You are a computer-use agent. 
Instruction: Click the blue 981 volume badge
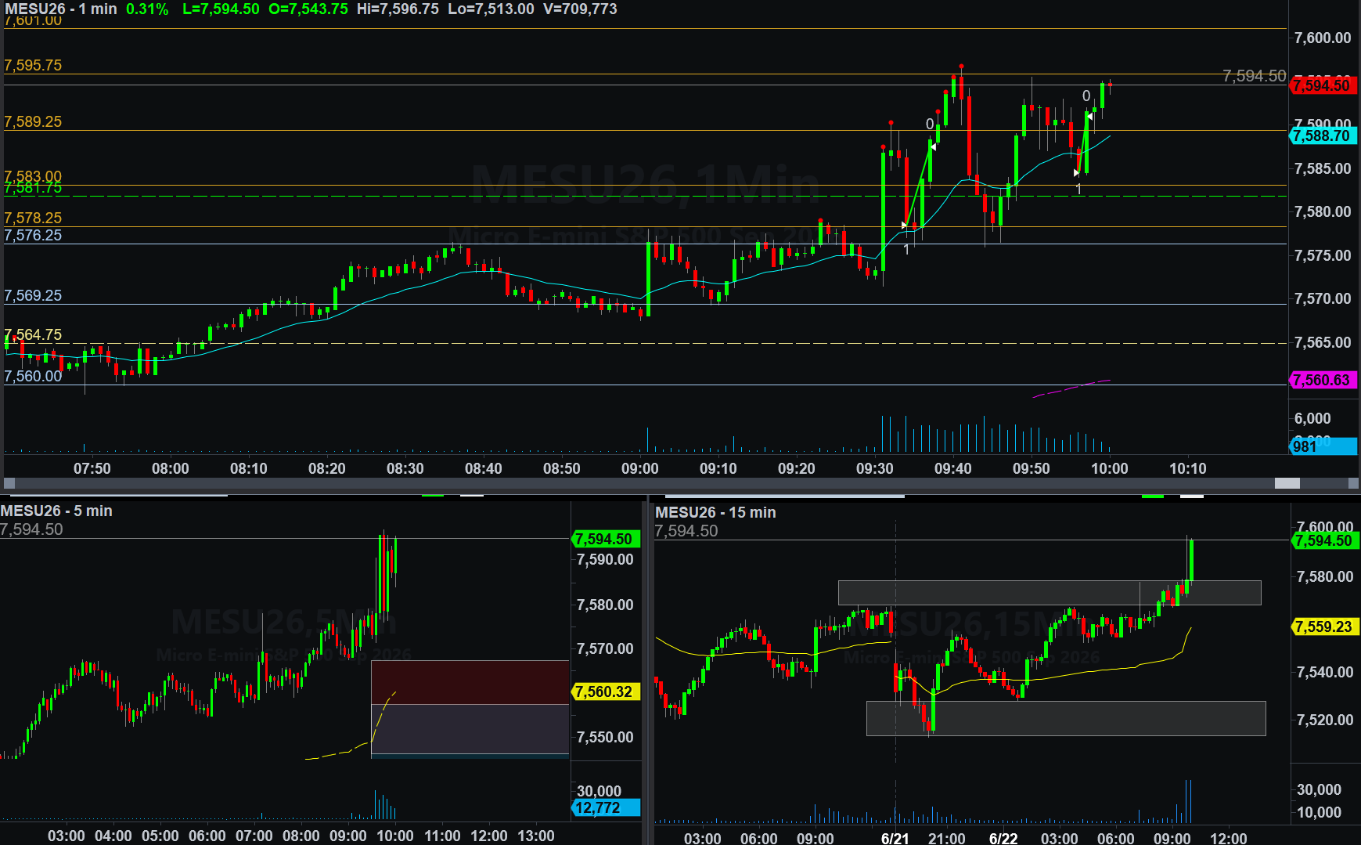(x=1322, y=446)
